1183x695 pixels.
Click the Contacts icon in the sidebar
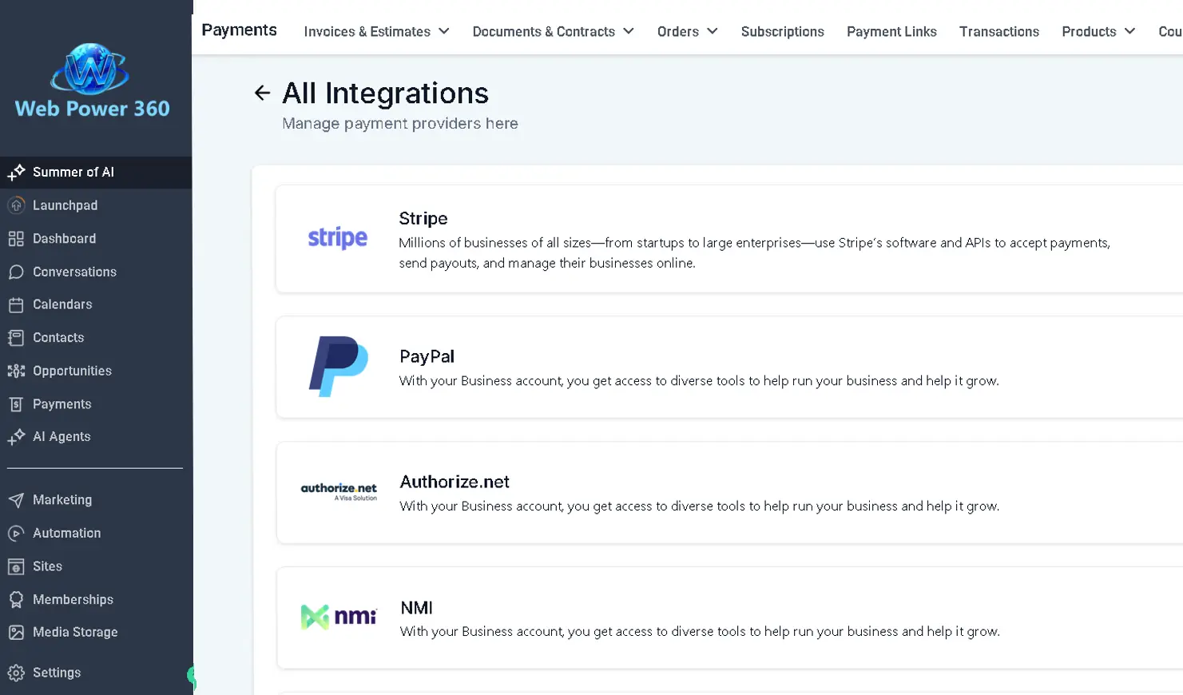tap(16, 338)
